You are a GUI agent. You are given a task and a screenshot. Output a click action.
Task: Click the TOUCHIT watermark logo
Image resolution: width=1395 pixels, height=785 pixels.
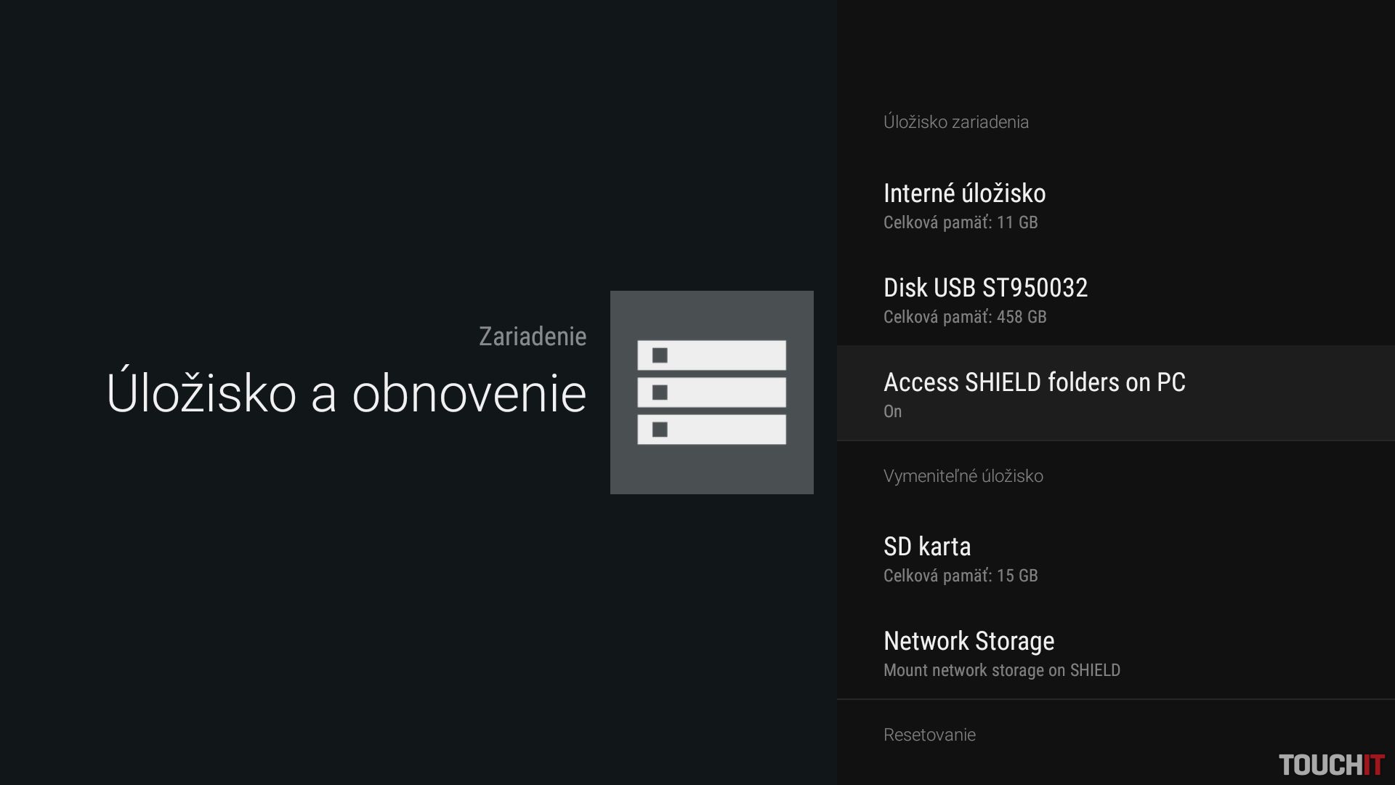click(x=1331, y=765)
